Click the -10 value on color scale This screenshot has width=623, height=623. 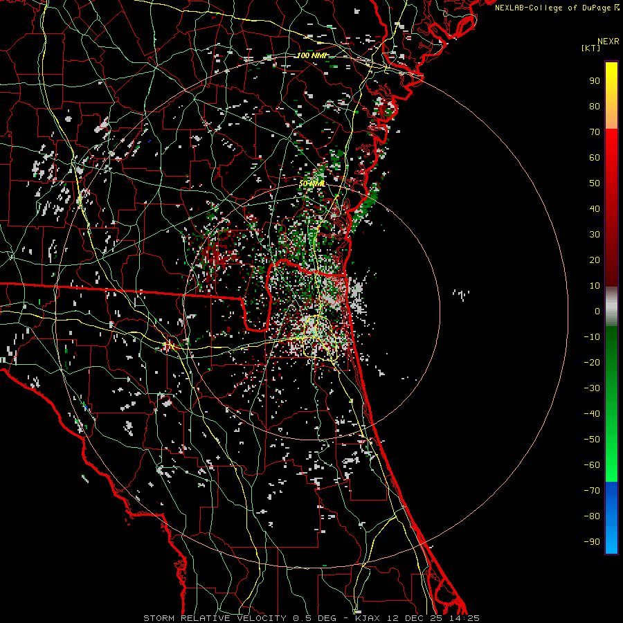click(x=592, y=337)
